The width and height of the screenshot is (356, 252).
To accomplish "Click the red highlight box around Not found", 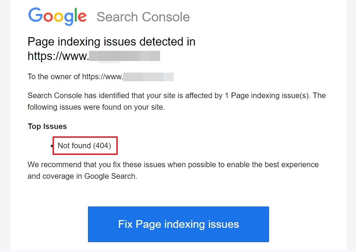I will click(85, 137).
